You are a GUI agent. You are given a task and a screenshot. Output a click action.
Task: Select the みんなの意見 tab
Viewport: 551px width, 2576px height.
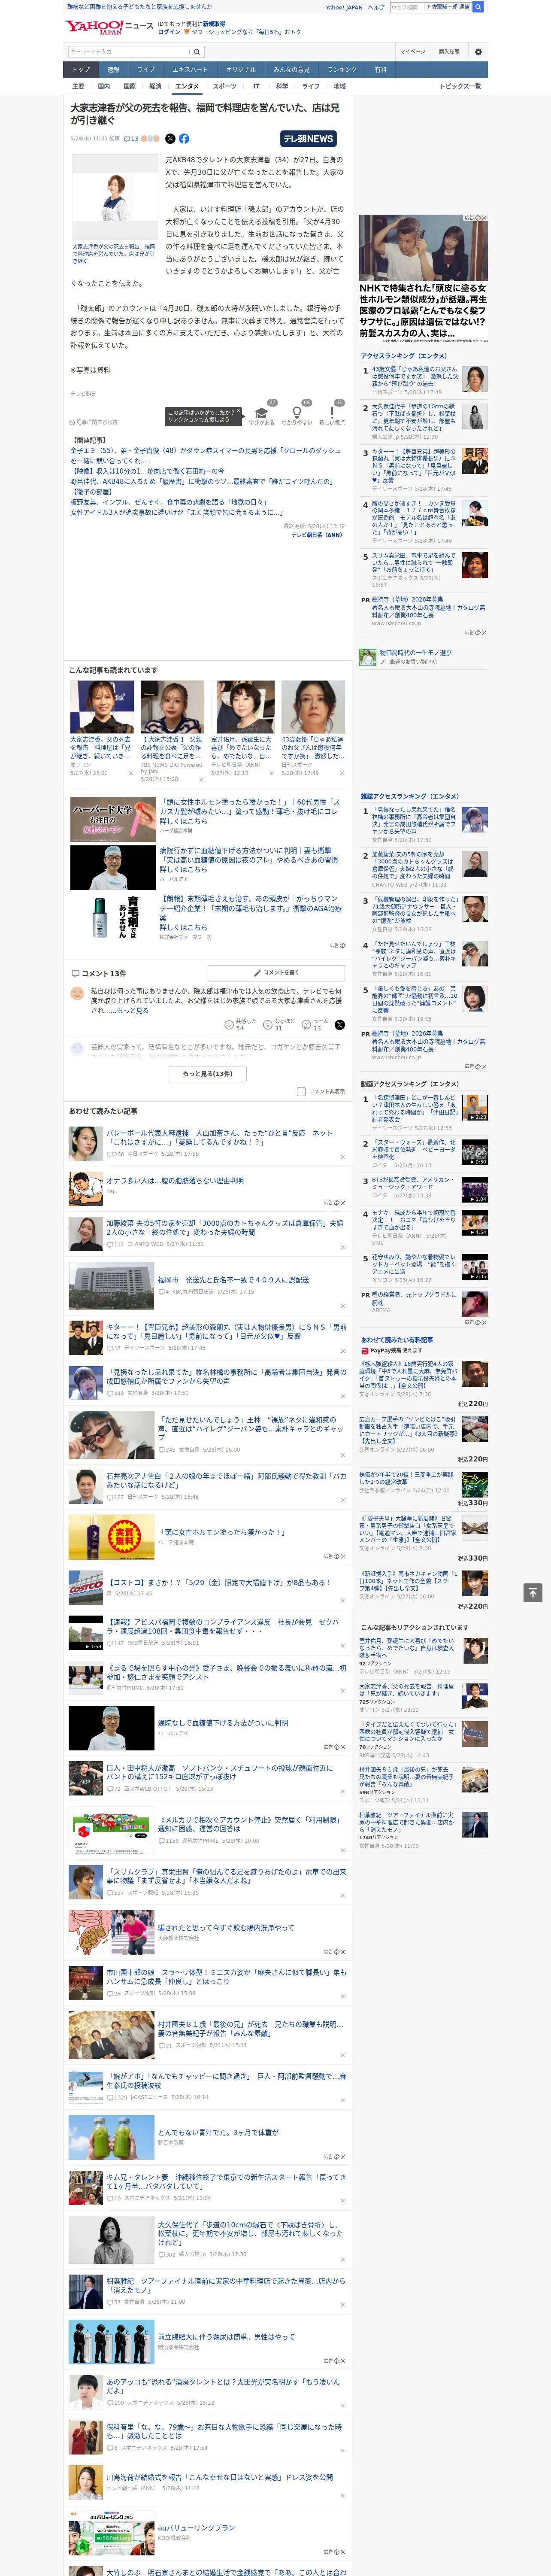pyautogui.click(x=292, y=70)
